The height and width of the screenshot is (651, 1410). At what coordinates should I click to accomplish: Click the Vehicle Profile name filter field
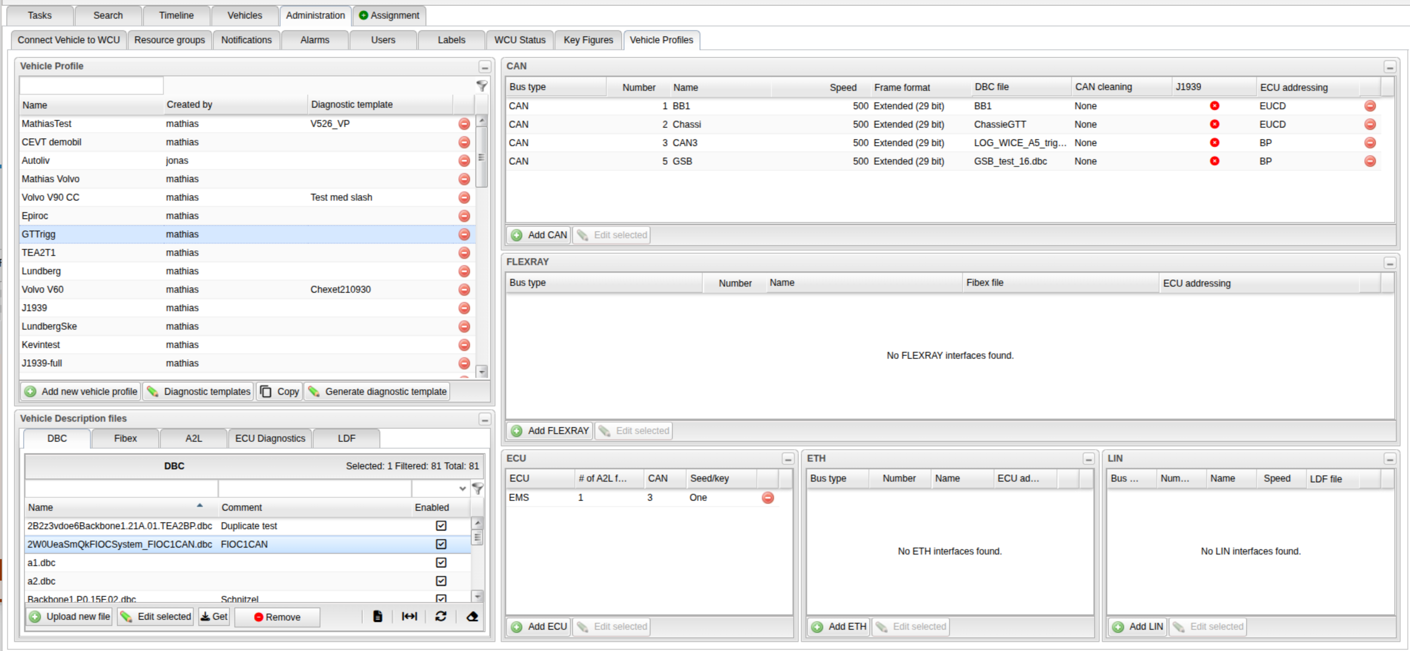(92, 85)
